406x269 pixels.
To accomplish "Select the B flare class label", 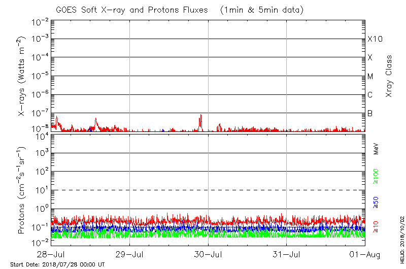I will (370, 113).
